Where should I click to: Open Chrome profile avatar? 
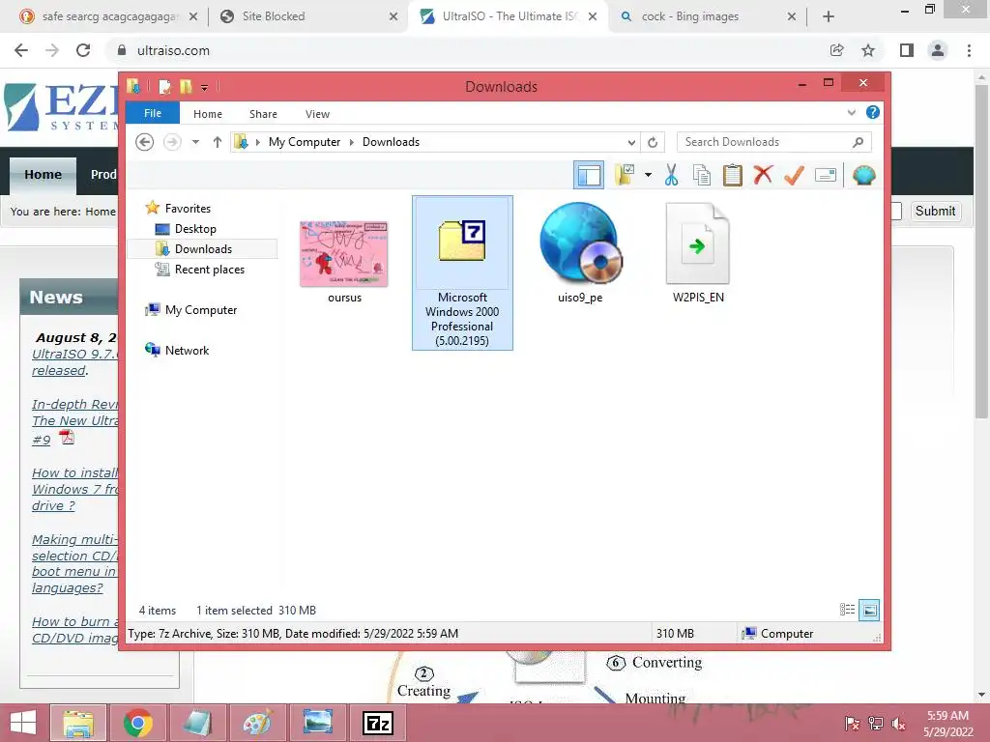click(x=938, y=50)
